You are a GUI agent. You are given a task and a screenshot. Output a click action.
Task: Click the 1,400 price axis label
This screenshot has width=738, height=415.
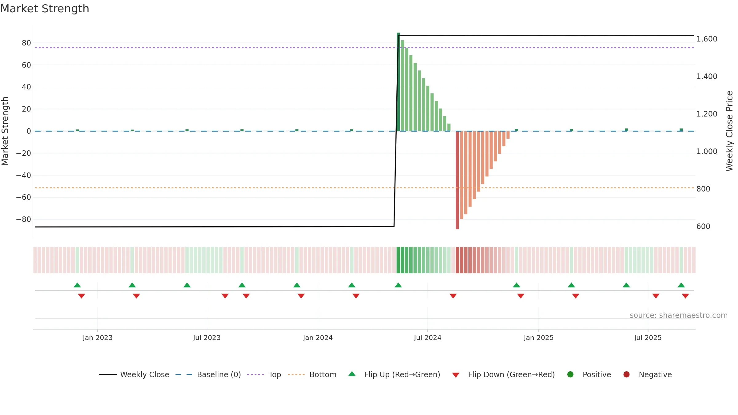[707, 76]
